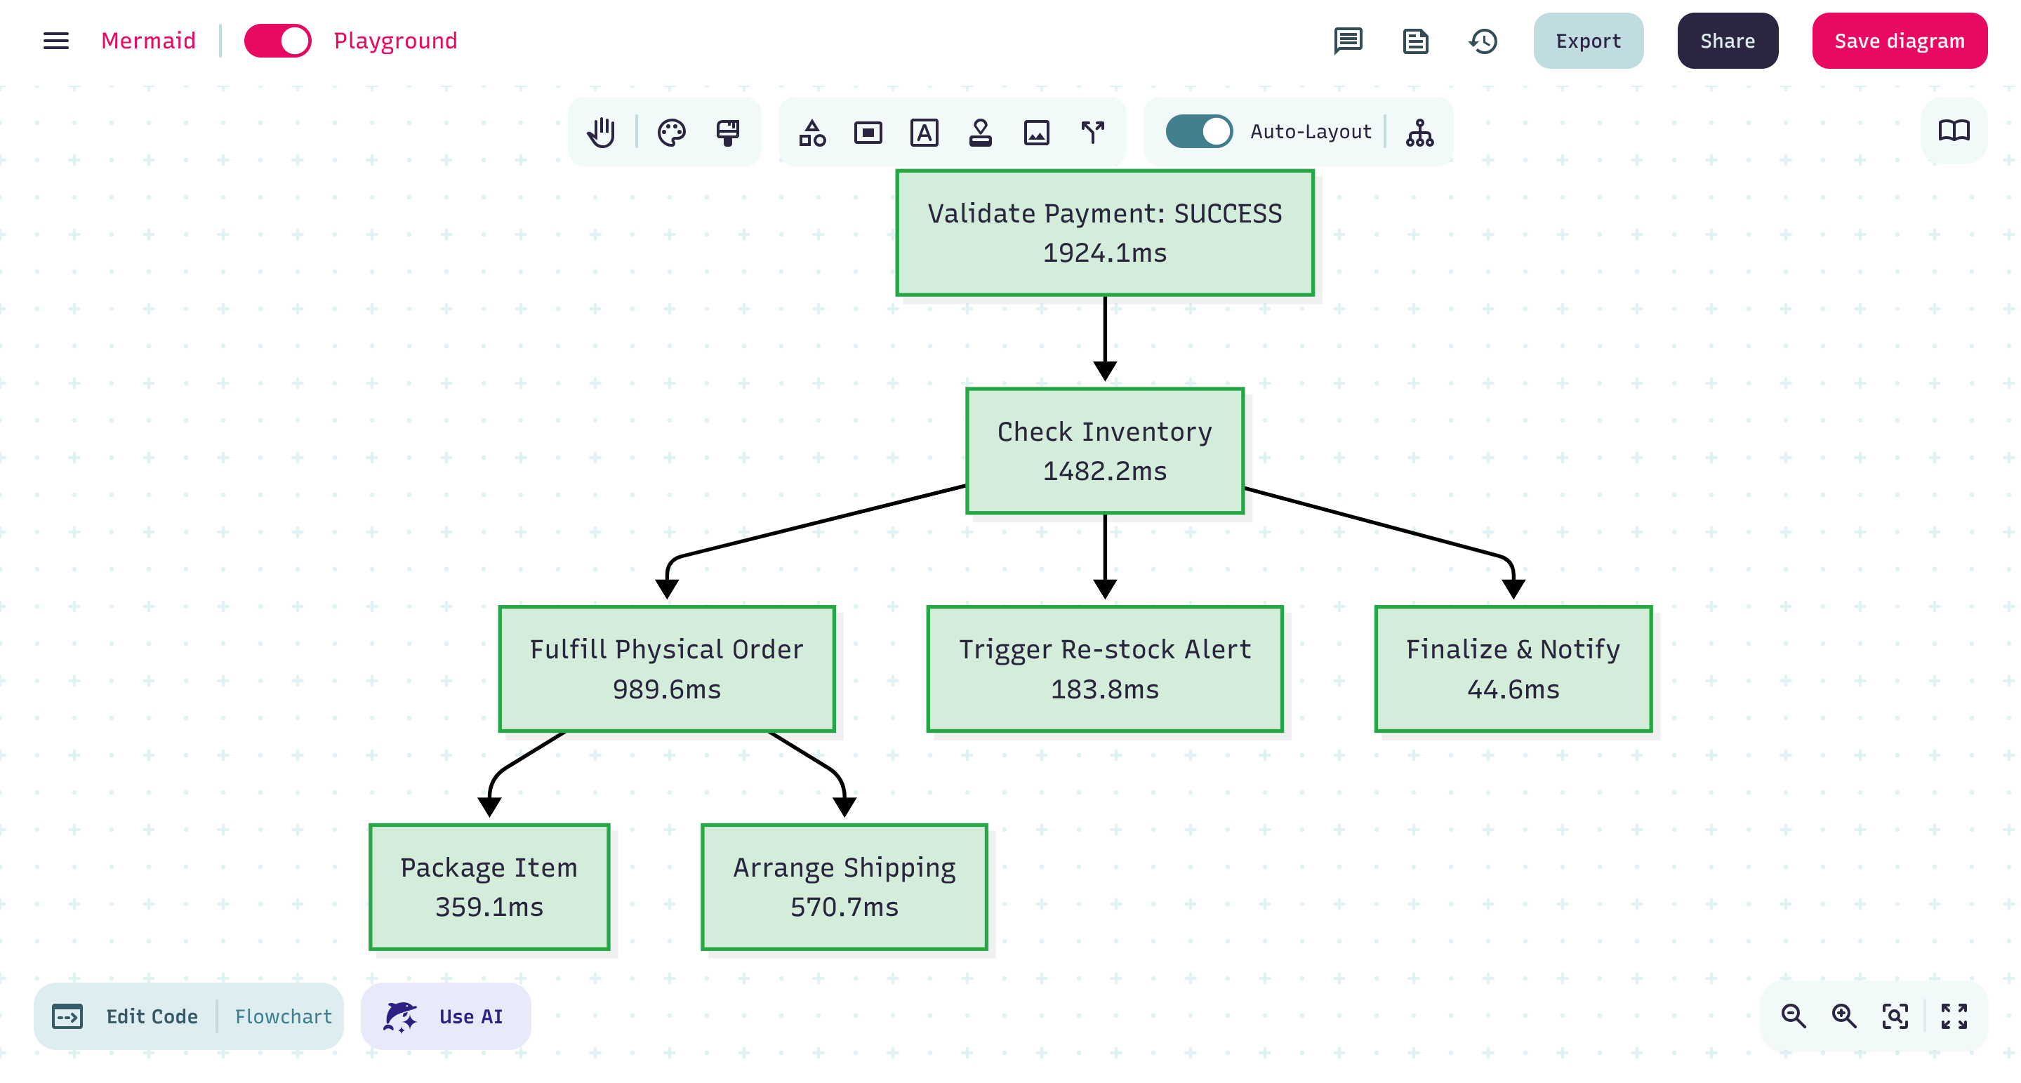Open the version history clock icon
This screenshot has height=1083, width=2021.
1482,41
